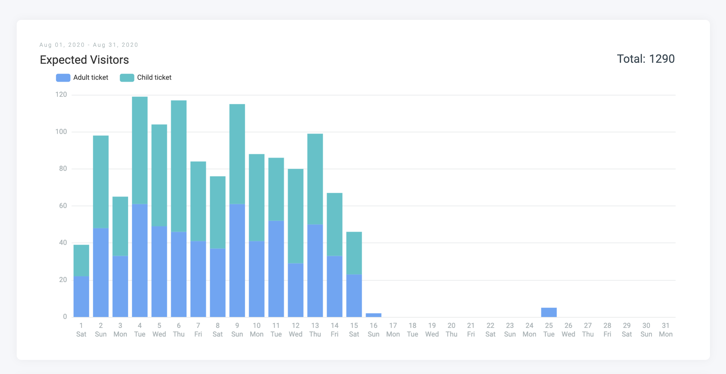
Task: Click the 31 Mon axis label
Action: coord(665,330)
